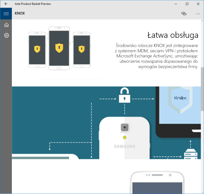Image resolution: width=204 pixels, height=194 pixels.
Task: Maximize the Asta Product Basket window
Action: coord(187,4)
